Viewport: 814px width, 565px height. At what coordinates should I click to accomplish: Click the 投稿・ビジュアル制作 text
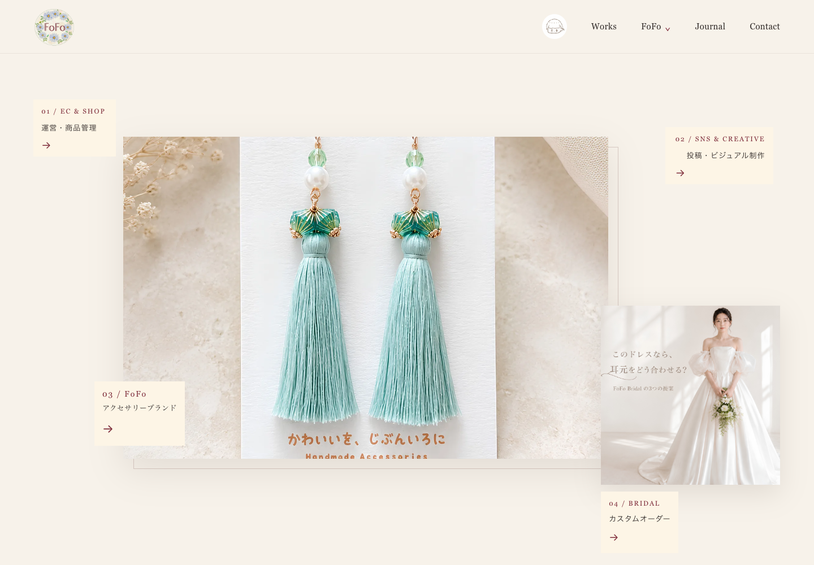click(x=726, y=155)
